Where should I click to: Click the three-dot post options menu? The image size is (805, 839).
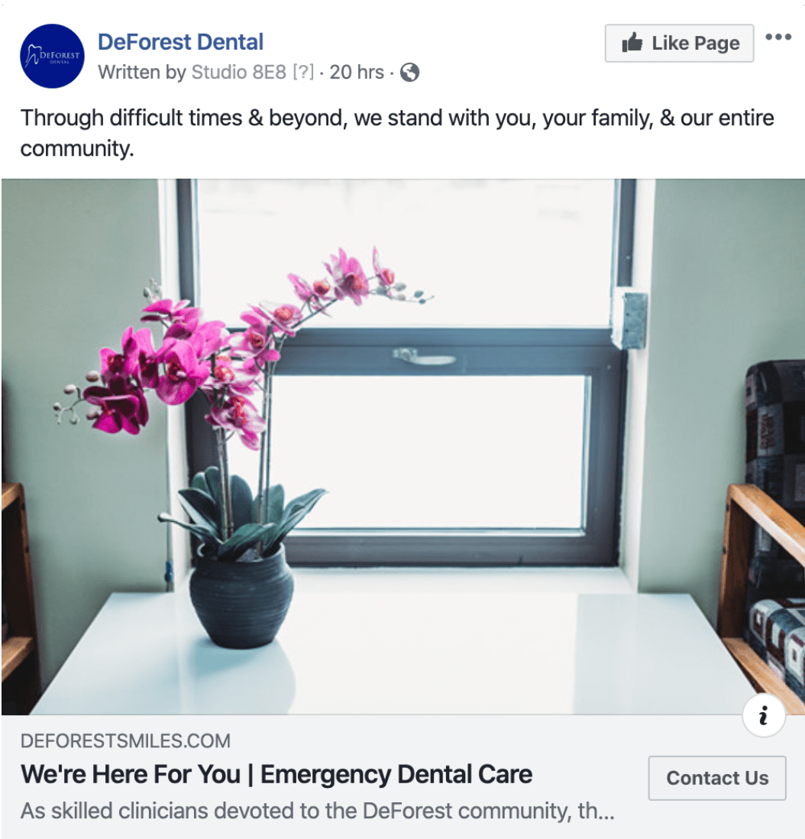pyautogui.click(x=778, y=37)
